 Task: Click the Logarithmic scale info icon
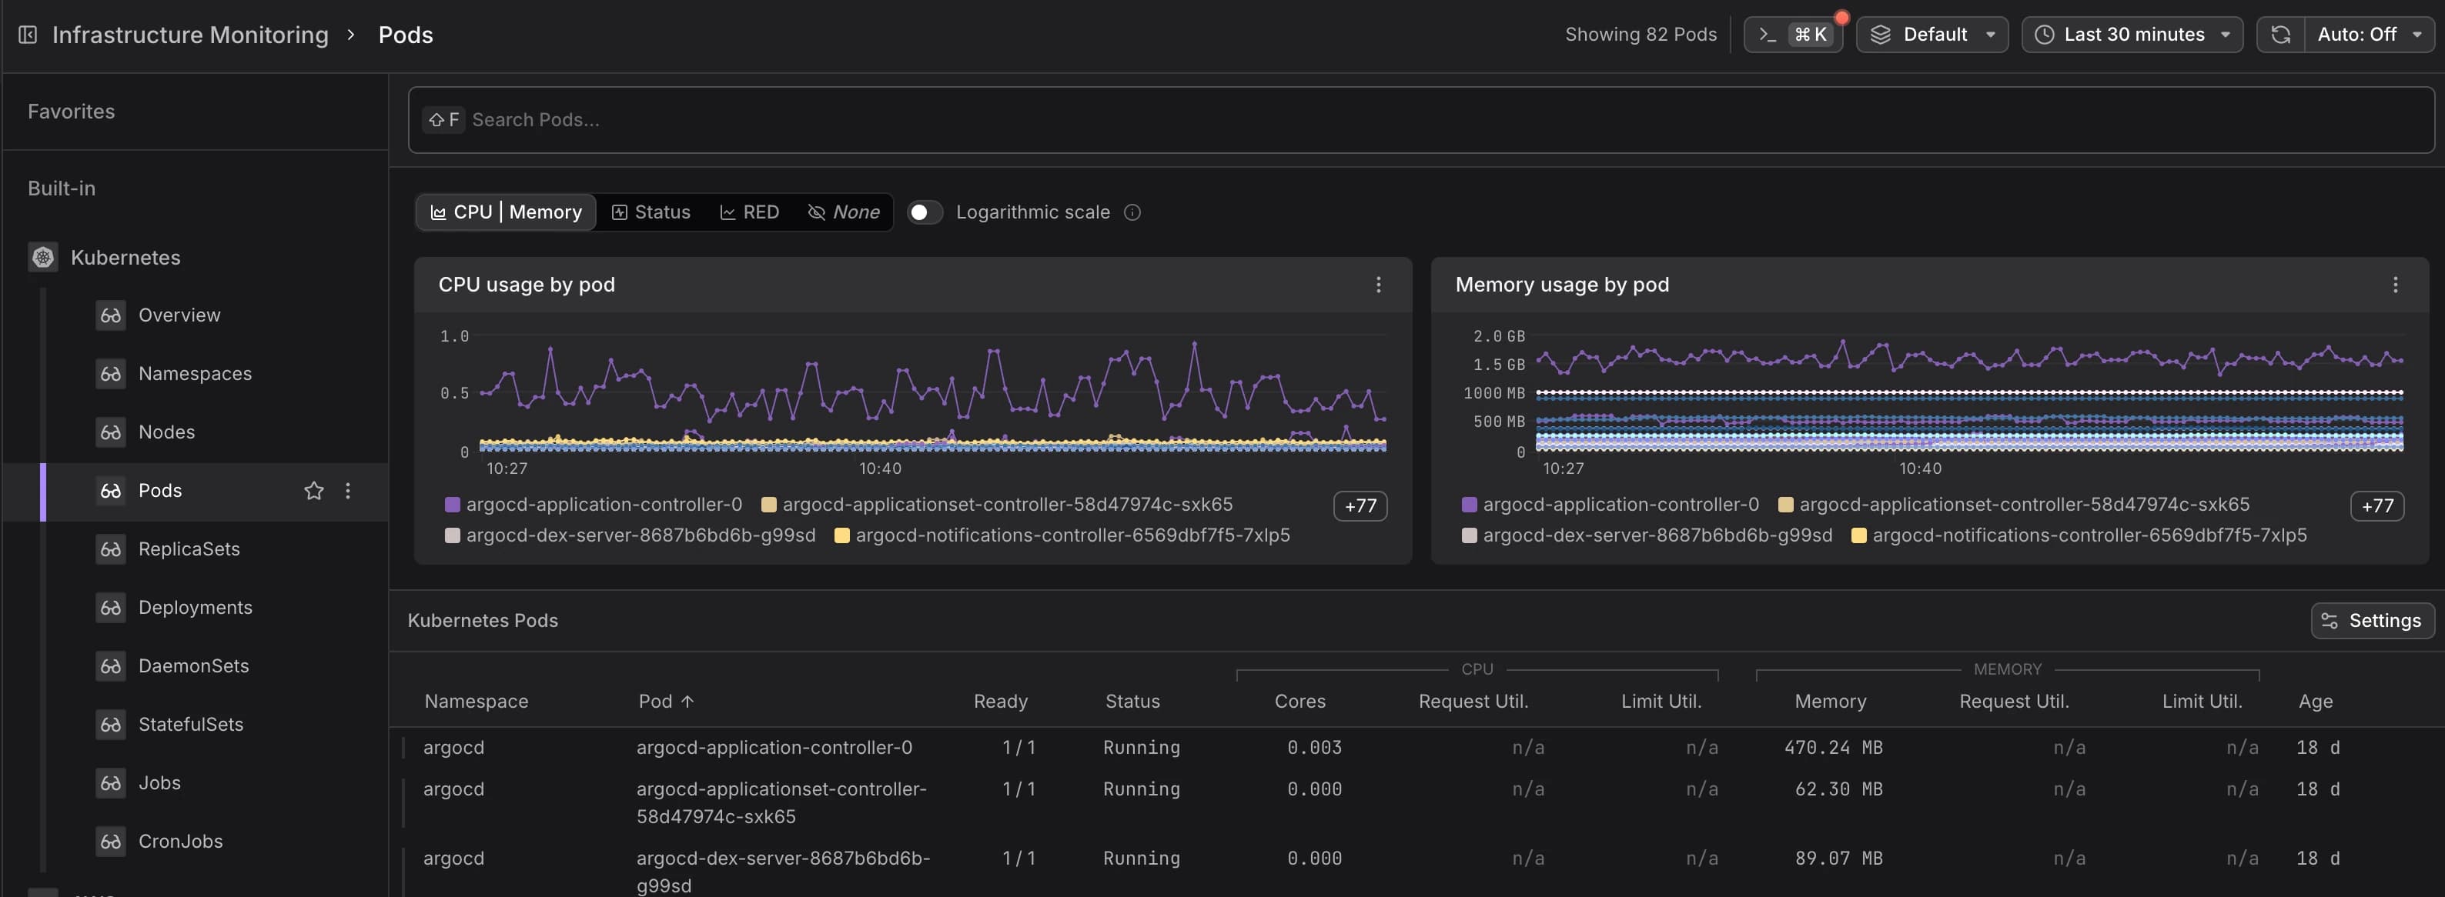(1132, 212)
